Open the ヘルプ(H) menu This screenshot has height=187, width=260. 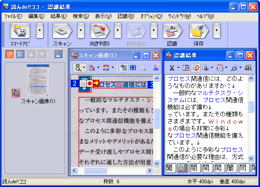coord(205,16)
